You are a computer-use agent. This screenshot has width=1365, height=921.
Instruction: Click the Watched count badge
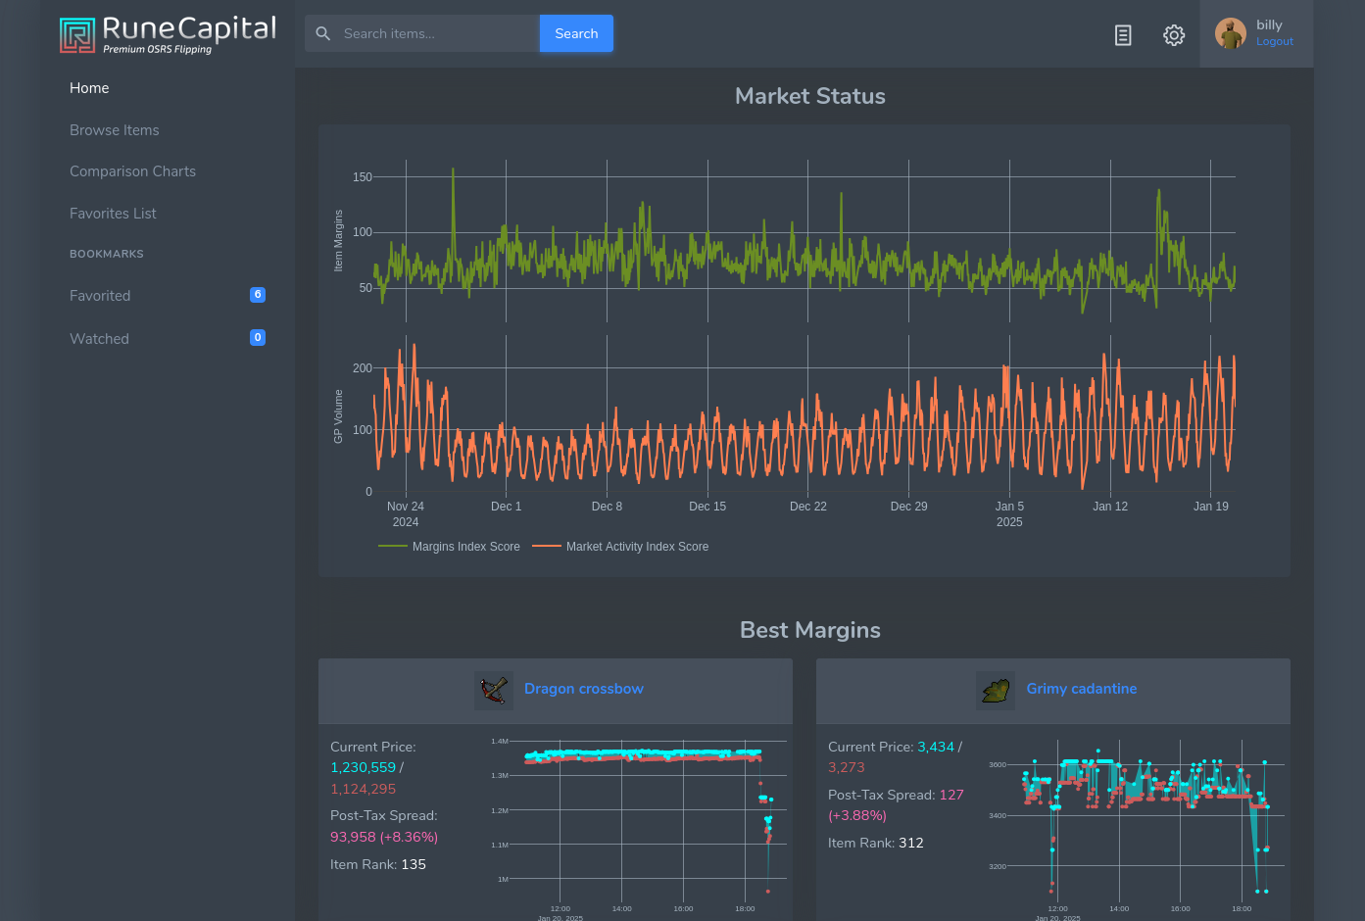coord(258,338)
